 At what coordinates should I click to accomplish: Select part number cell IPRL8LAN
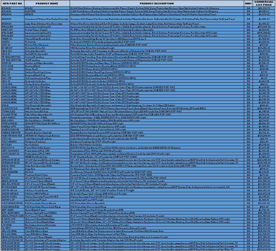click(x=12, y=27)
